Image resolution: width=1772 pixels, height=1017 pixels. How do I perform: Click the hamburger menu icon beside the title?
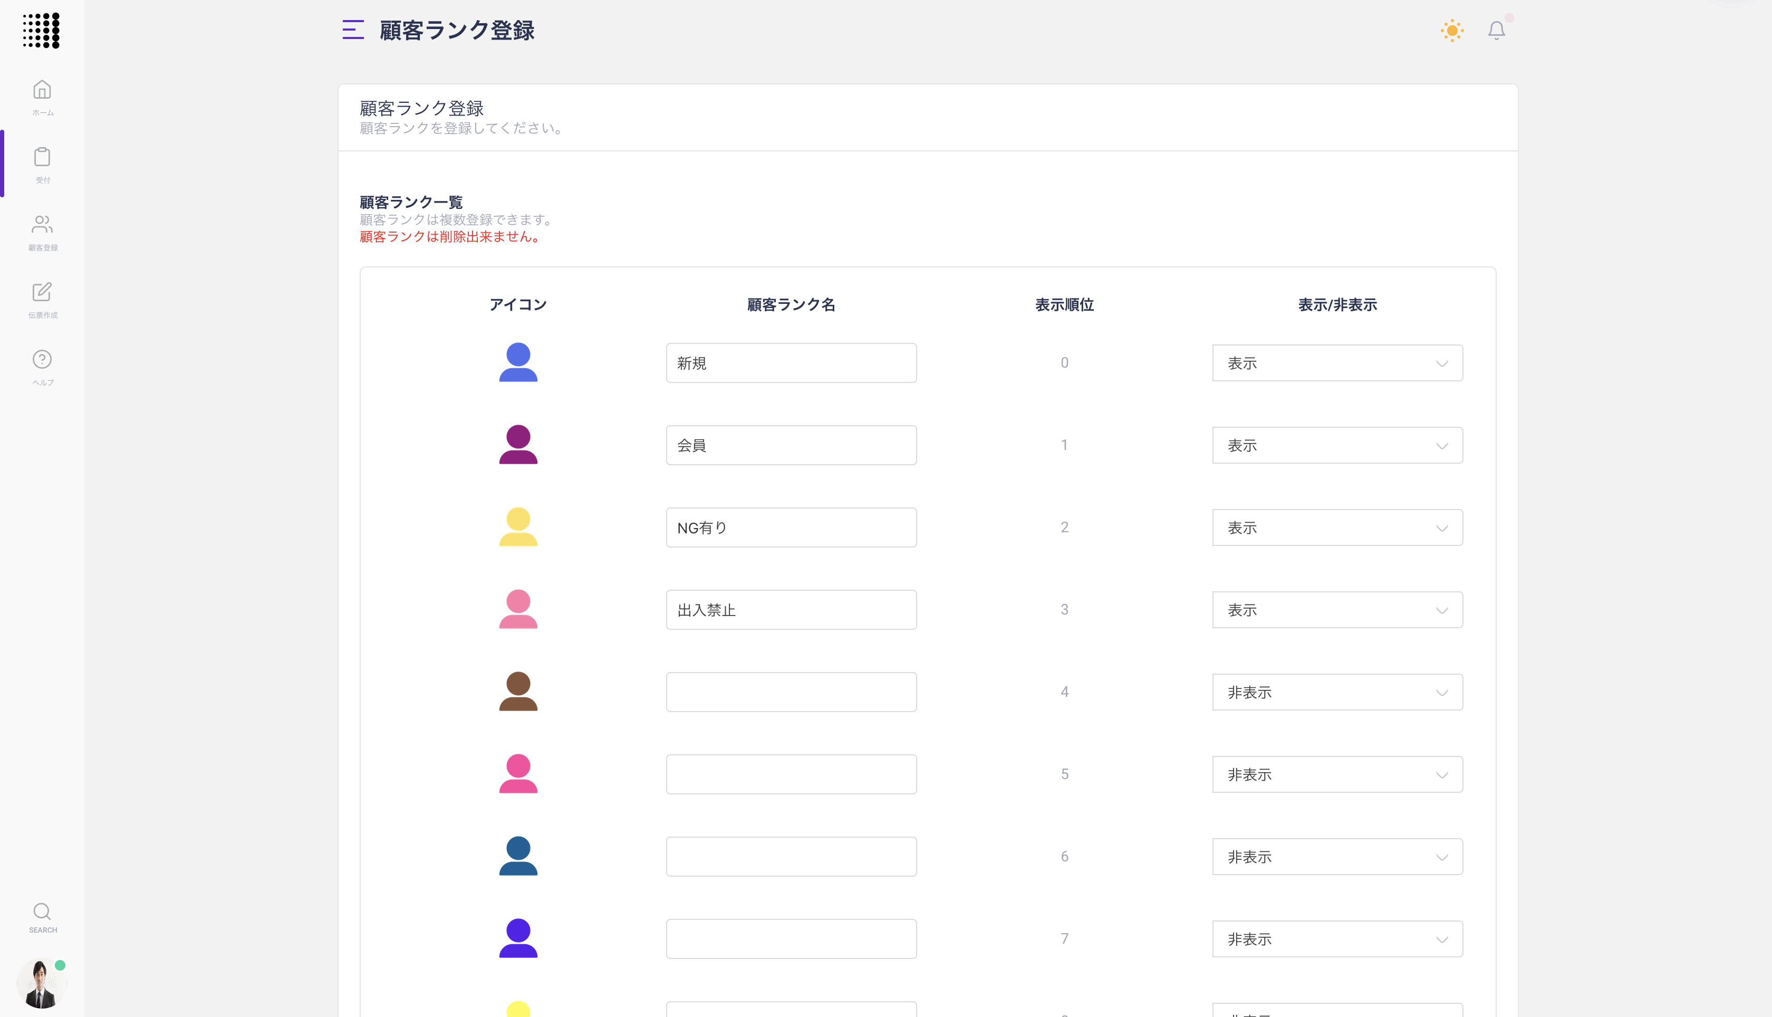353,30
